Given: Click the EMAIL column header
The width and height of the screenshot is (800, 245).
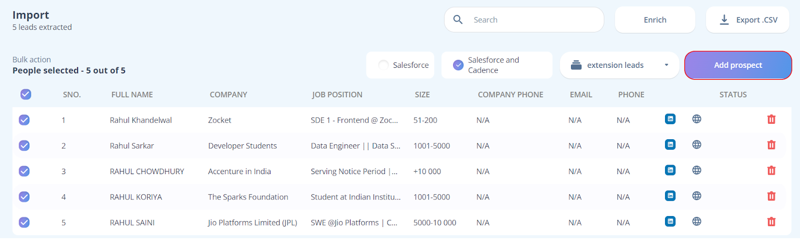Looking at the screenshot, I should [581, 94].
